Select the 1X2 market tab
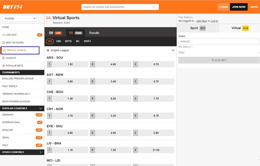260x166 pixels. [x=50, y=41]
